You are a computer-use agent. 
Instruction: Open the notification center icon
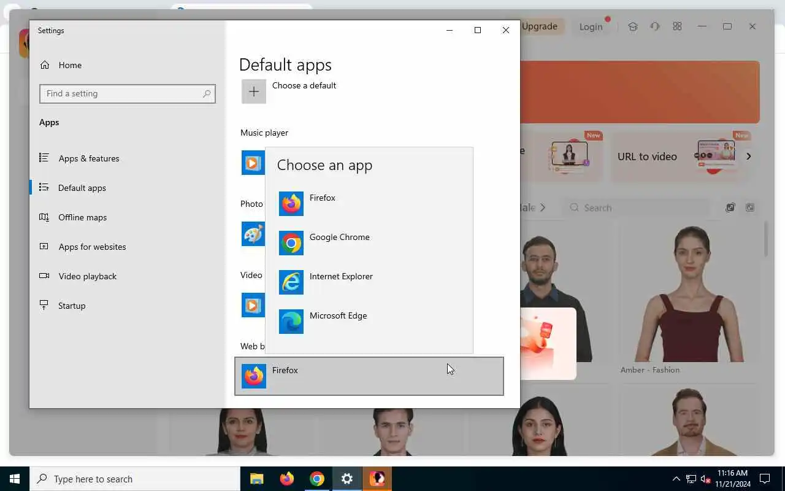[x=765, y=479]
